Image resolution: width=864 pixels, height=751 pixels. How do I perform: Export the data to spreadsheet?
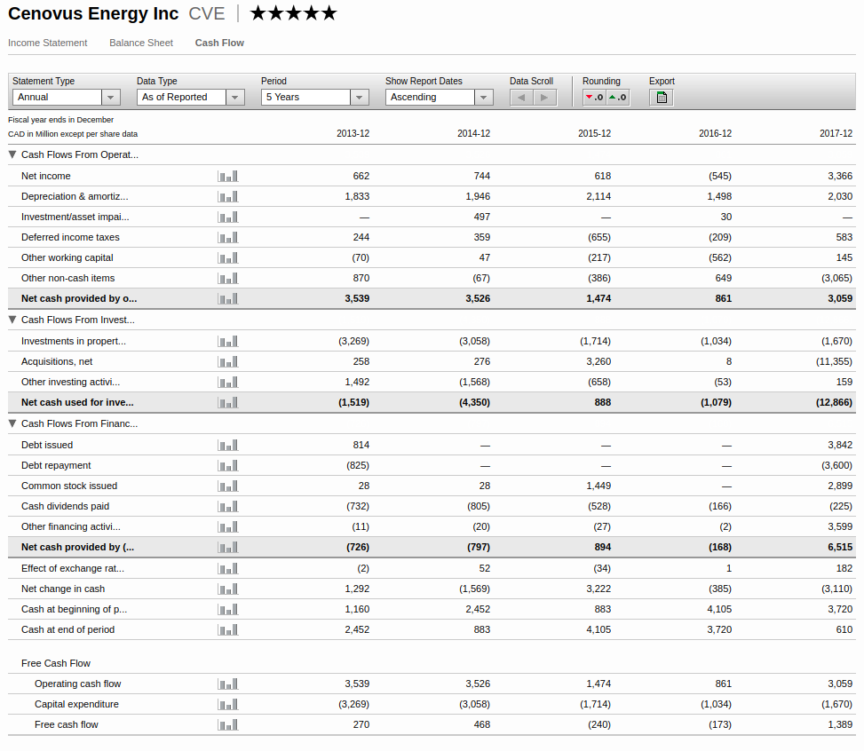click(662, 98)
